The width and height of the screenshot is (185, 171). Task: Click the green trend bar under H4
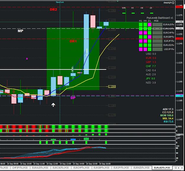click(142, 13)
